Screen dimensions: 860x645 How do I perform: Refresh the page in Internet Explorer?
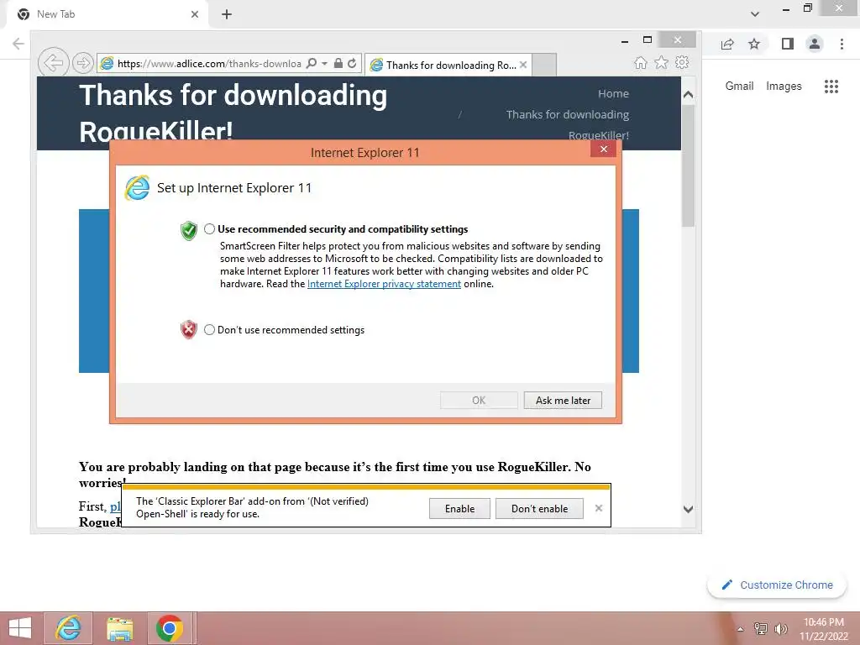click(x=352, y=63)
